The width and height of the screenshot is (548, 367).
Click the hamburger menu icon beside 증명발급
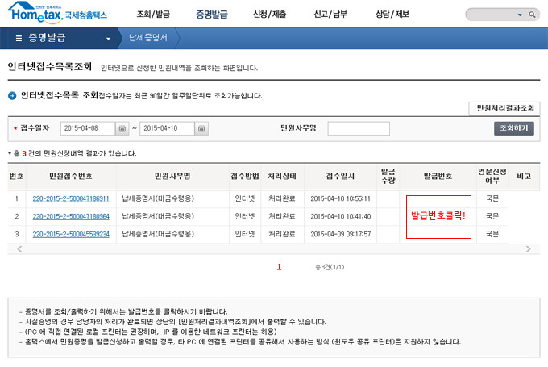coord(19,38)
